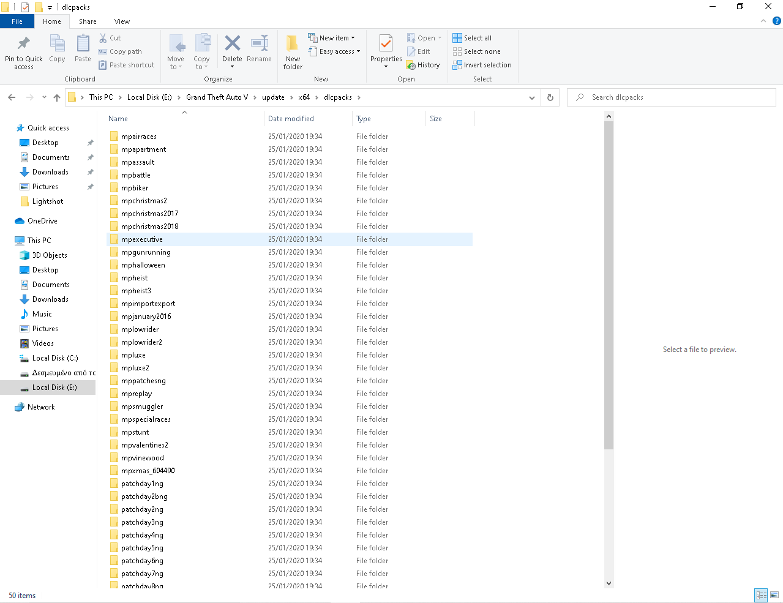The height and width of the screenshot is (603, 783).
Task: Select the mpchristmas2018 folder icon
Action: coord(114,226)
